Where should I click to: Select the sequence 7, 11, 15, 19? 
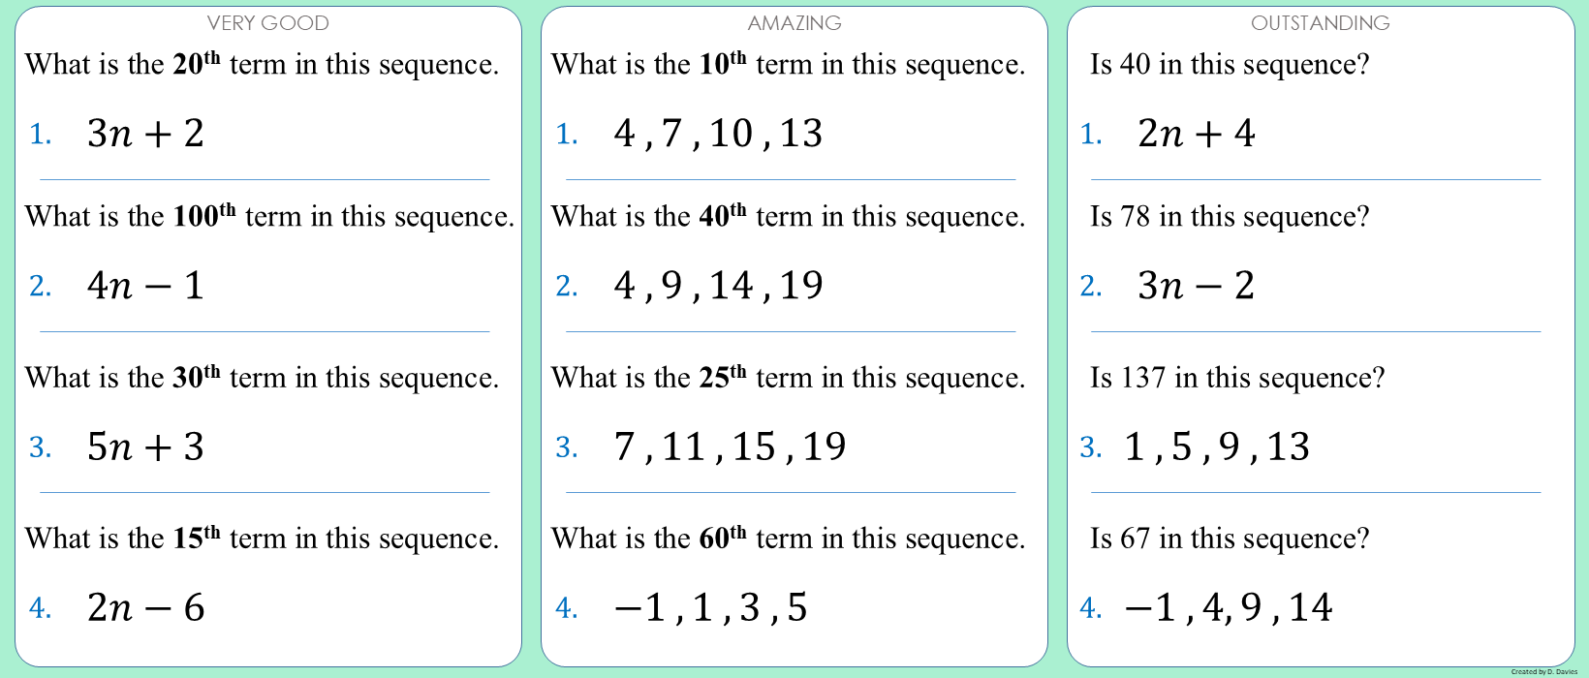click(730, 447)
